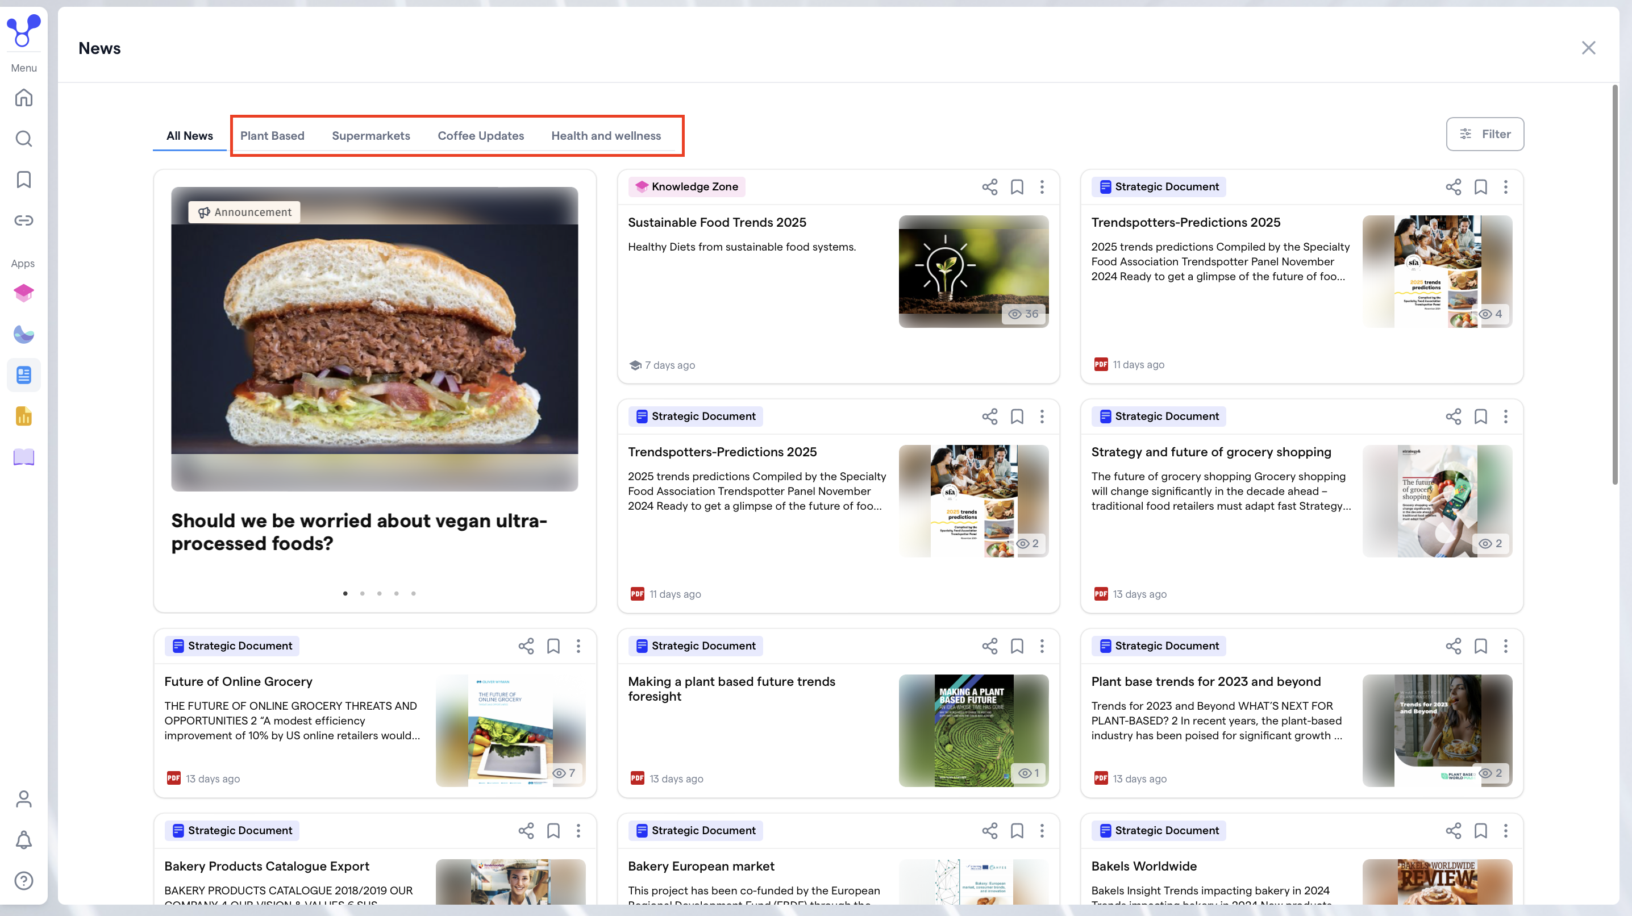Share Making a plant based future card
Image resolution: width=1632 pixels, height=916 pixels.
(x=989, y=646)
